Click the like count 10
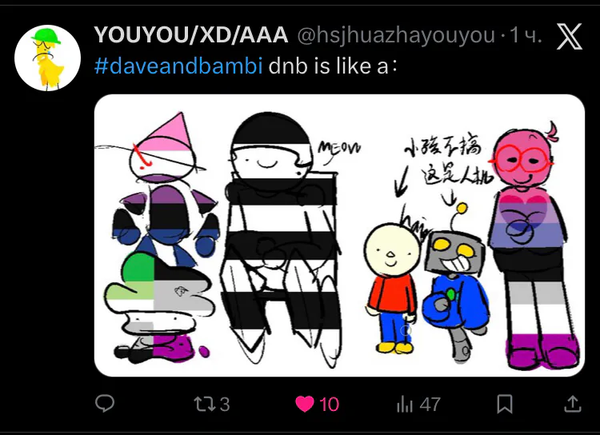 click(x=329, y=405)
